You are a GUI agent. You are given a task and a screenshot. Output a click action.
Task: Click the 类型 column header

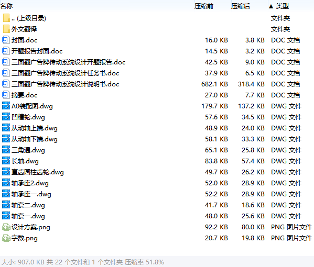coord(282,6)
